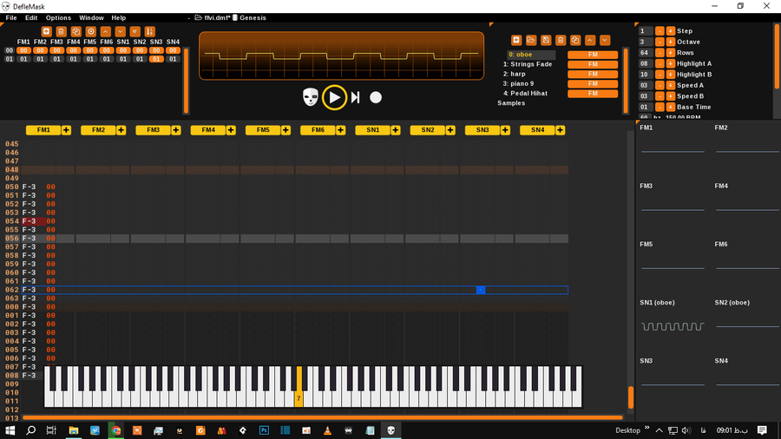Image resolution: width=781 pixels, height=439 pixels.
Task: Expand FM4 effect columns with plus button
Action: point(231,130)
